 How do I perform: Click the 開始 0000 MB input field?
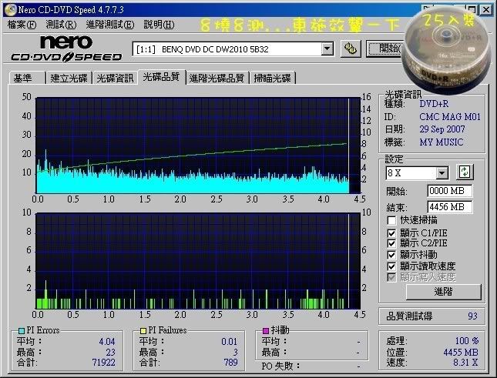pos(450,191)
